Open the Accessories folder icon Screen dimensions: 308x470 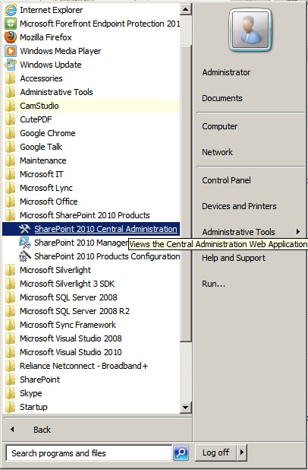(11, 78)
